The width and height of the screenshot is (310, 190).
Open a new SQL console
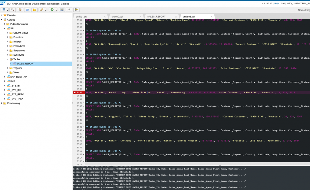point(27,10)
